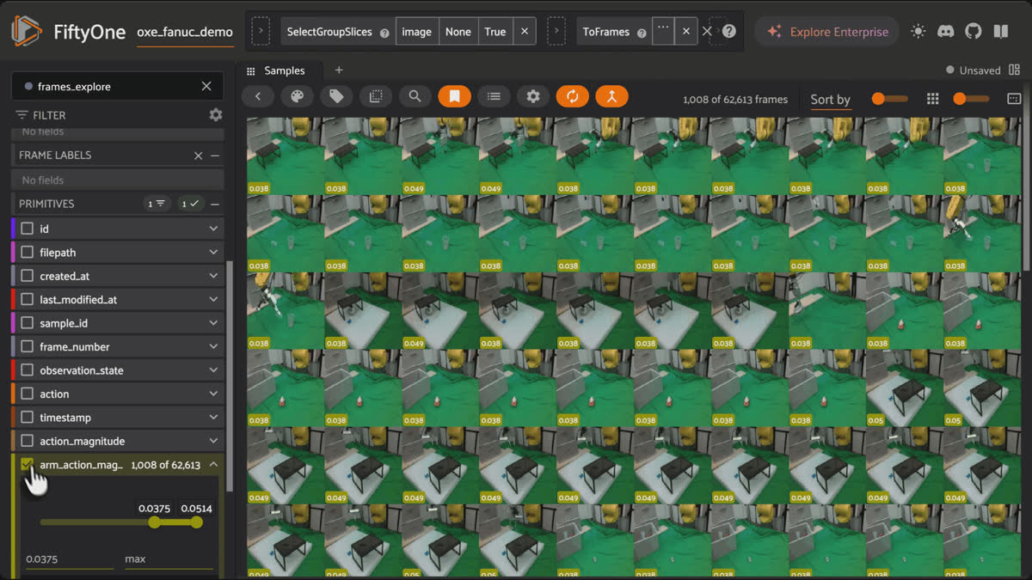
Task: Click the grid spacing slider handle
Action: [960, 99]
